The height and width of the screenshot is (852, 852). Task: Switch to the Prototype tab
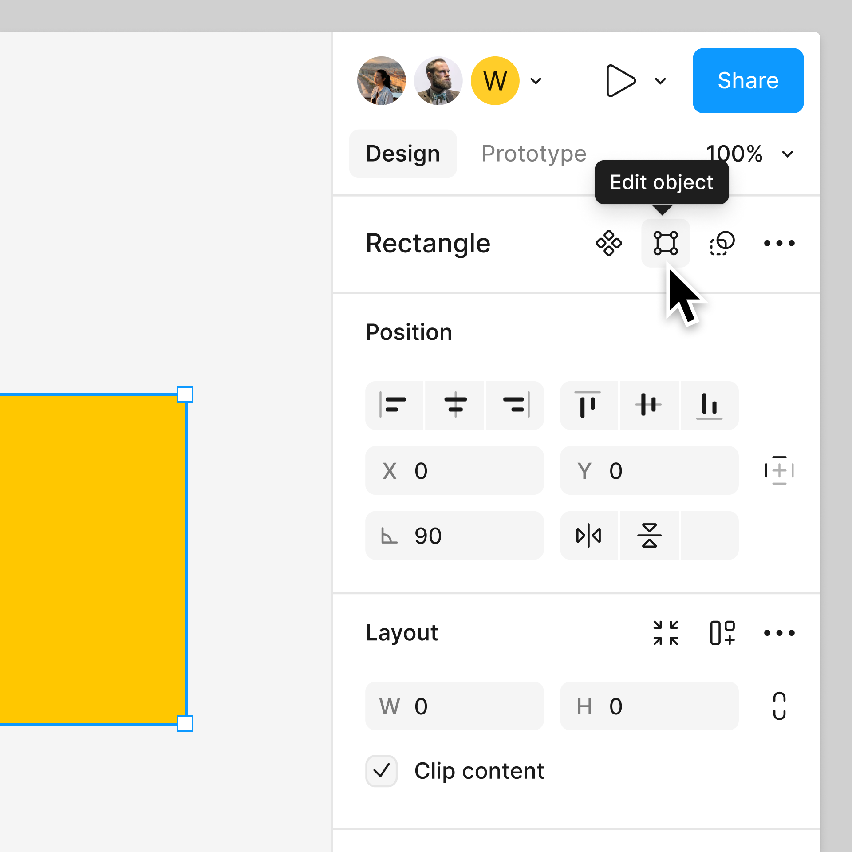click(534, 154)
